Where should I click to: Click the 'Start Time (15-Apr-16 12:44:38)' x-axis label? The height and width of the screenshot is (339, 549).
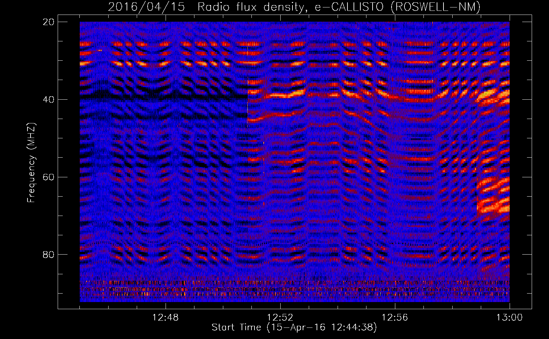click(294, 327)
